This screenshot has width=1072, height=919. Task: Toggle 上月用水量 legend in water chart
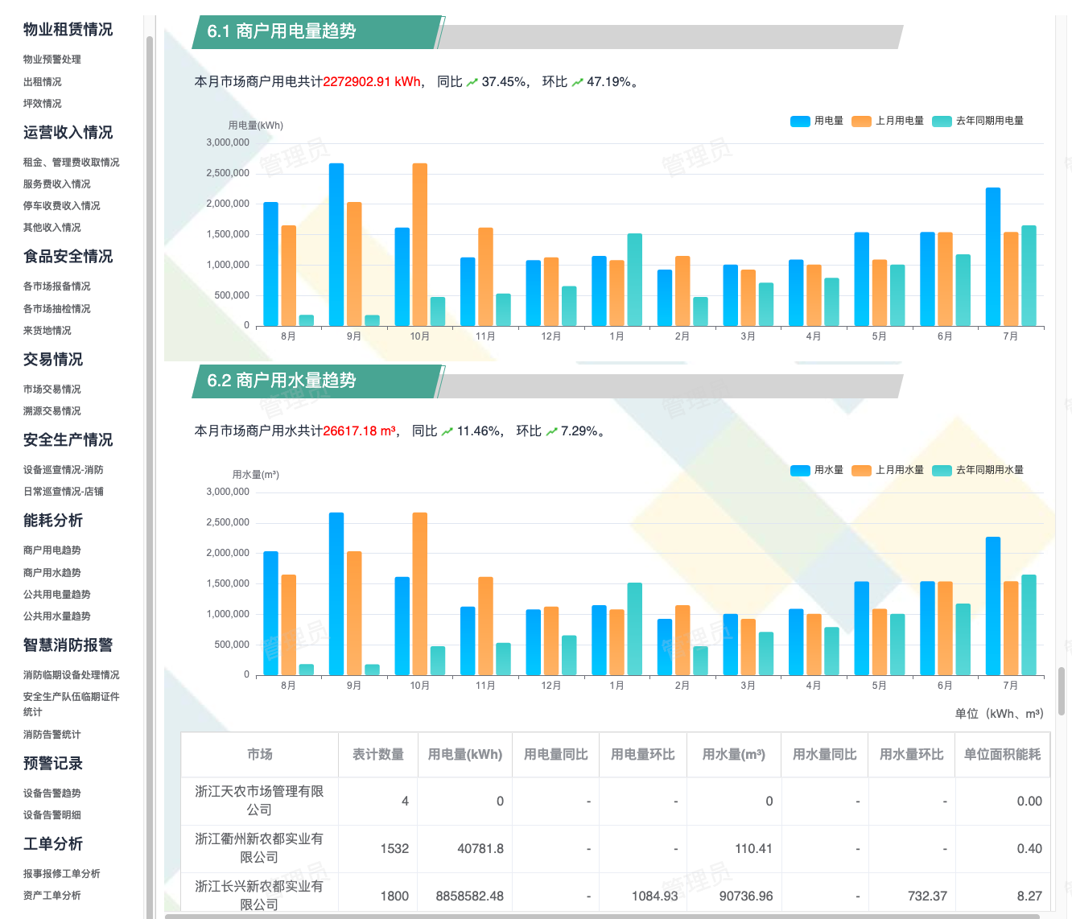[888, 470]
